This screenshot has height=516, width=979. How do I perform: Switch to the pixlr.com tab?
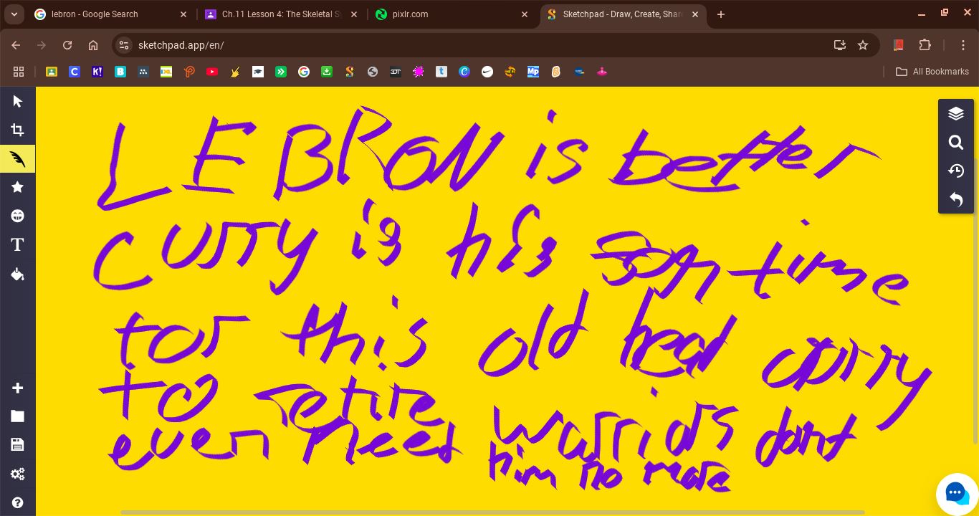coord(448,14)
